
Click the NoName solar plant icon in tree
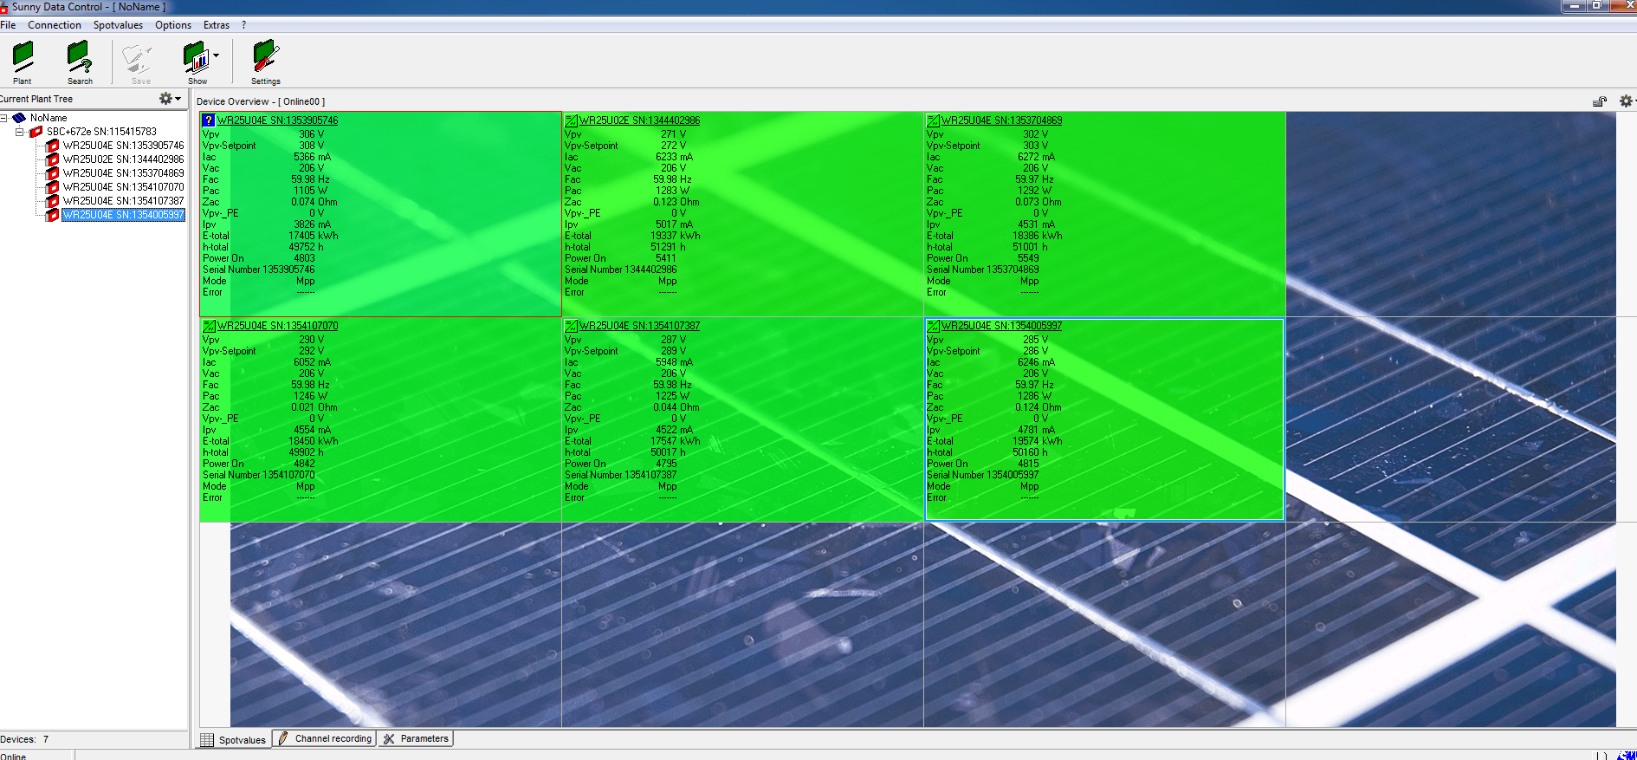tap(19, 118)
